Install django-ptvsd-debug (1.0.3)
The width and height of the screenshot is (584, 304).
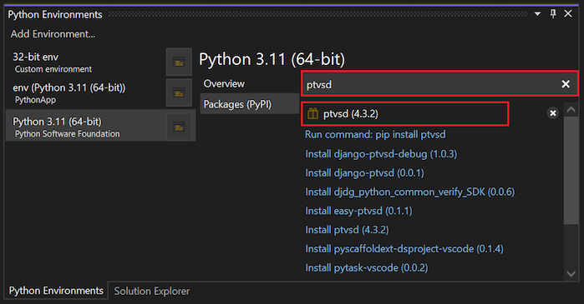pos(381,154)
